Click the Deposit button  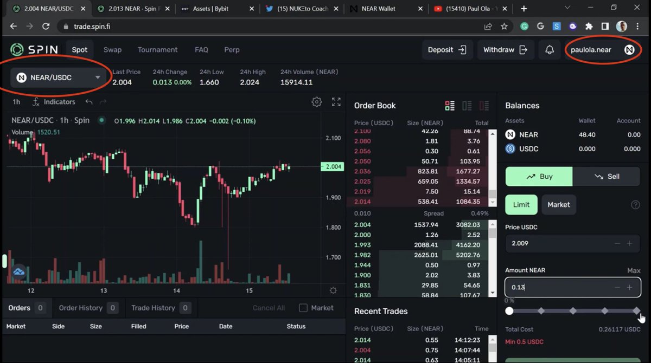(x=447, y=50)
